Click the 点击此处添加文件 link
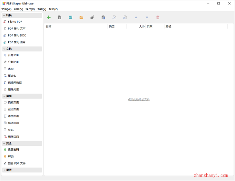Image resolution: width=235 pixels, height=181 pixels. [139, 99]
